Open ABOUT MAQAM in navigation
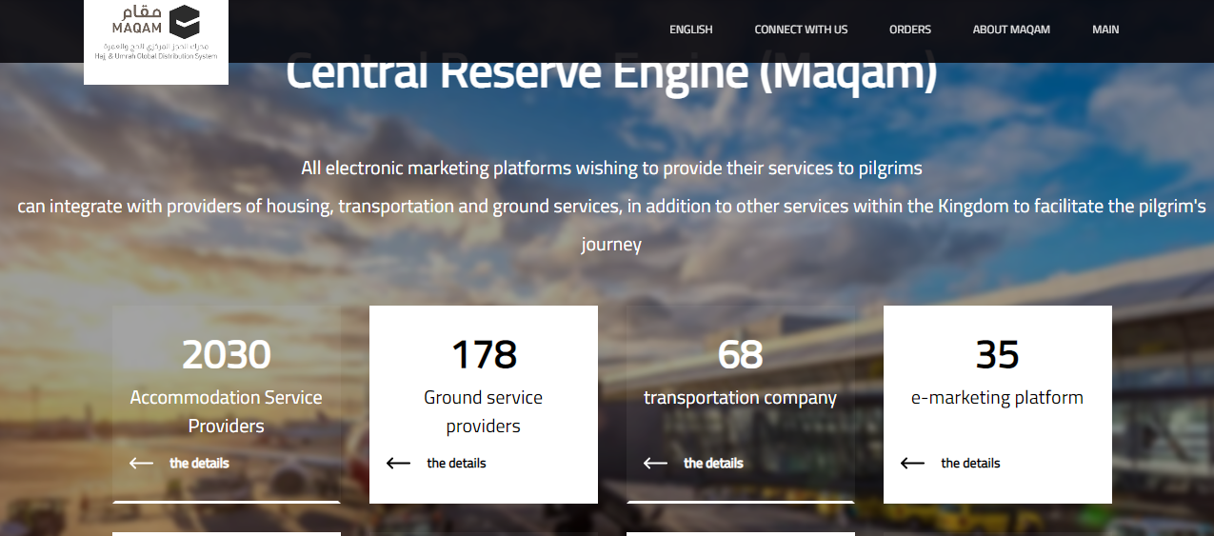The width and height of the screenshot is (1214, 536). [x=1011, y=30]
